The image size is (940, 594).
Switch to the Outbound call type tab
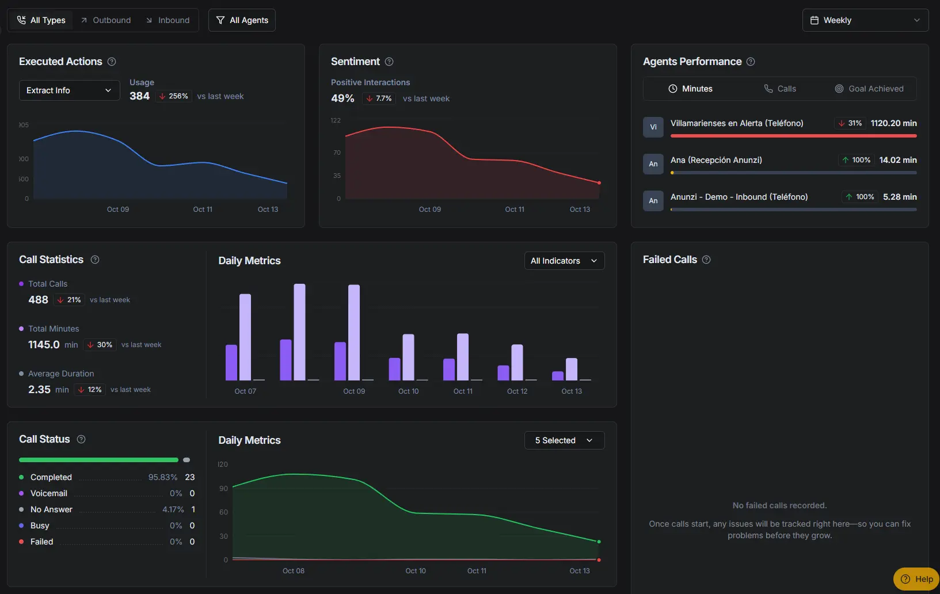[x=106, y=20]
